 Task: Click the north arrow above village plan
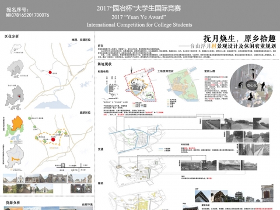coord(132,70)
